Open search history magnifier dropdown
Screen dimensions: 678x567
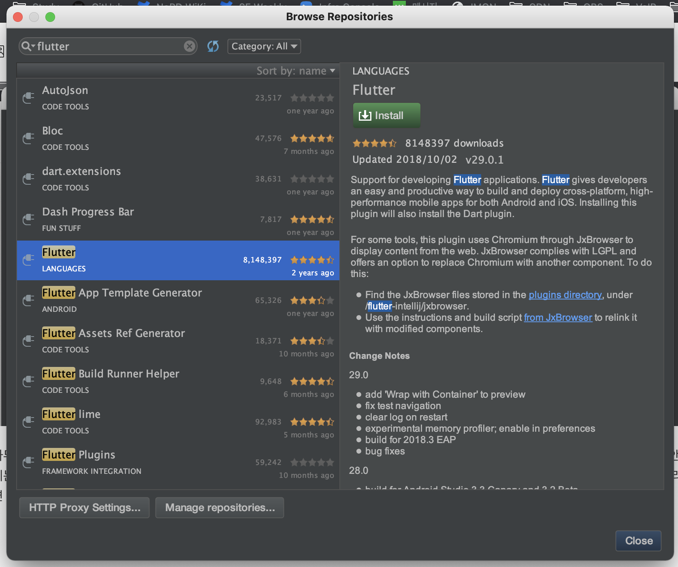point(28,46)
